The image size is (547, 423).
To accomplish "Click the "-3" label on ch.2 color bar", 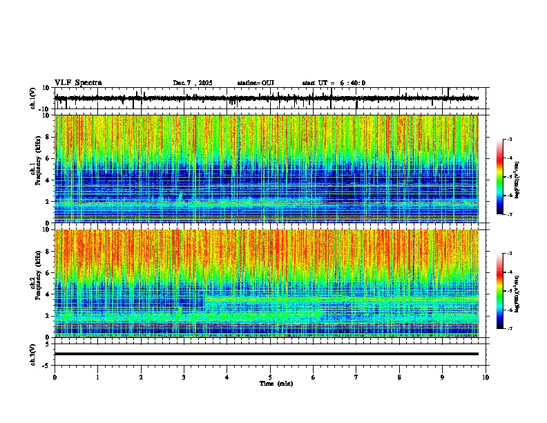I will [509, 254].
